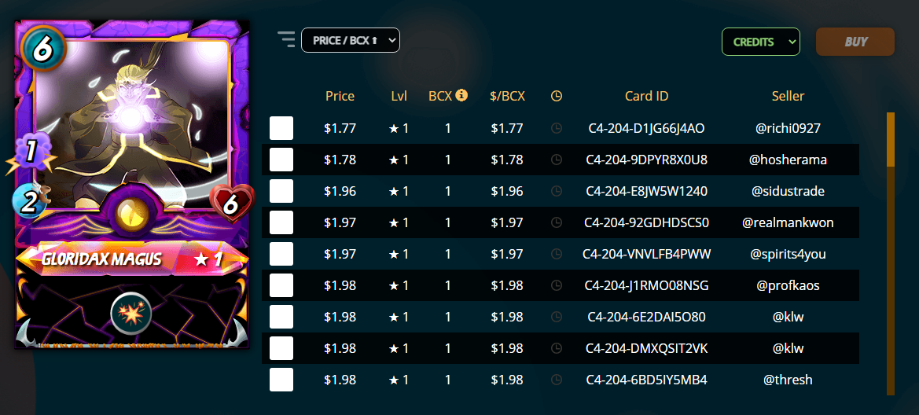This screenshot has height=415, width=919.
Task: Select the checkbox for hosherama's card
Action: (281, 160)
